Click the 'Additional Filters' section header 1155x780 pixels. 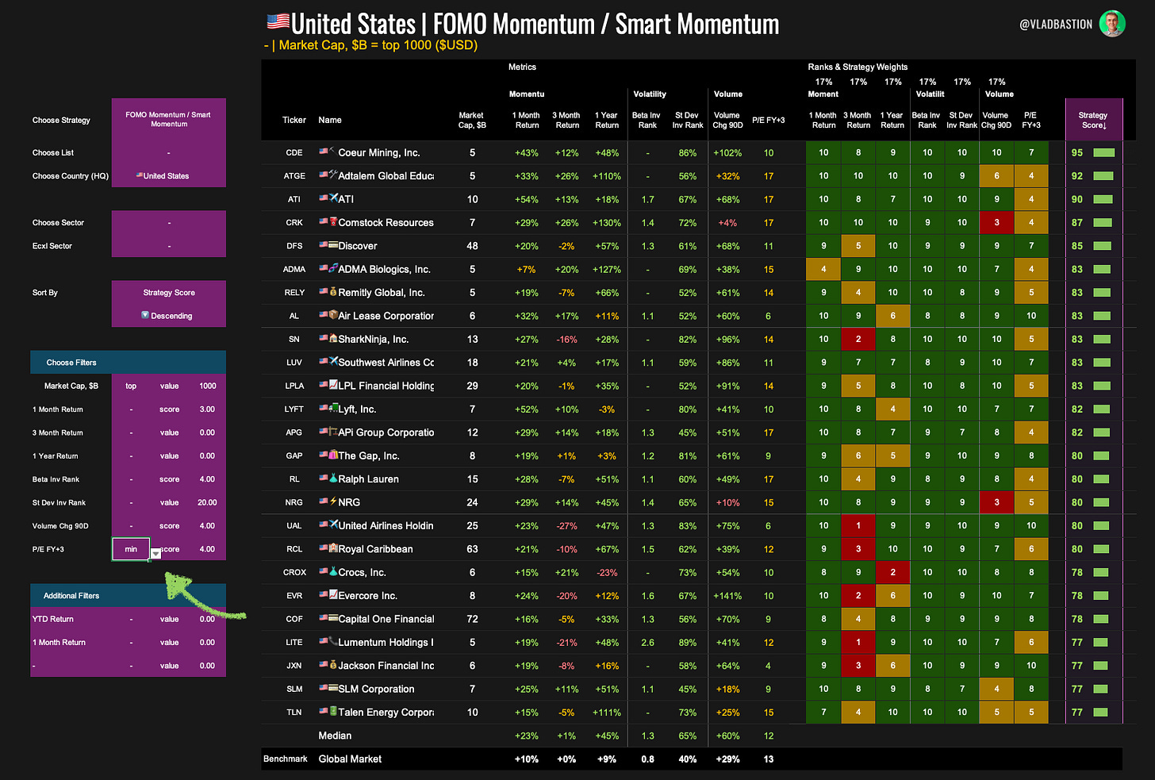(x=128, y=596)
